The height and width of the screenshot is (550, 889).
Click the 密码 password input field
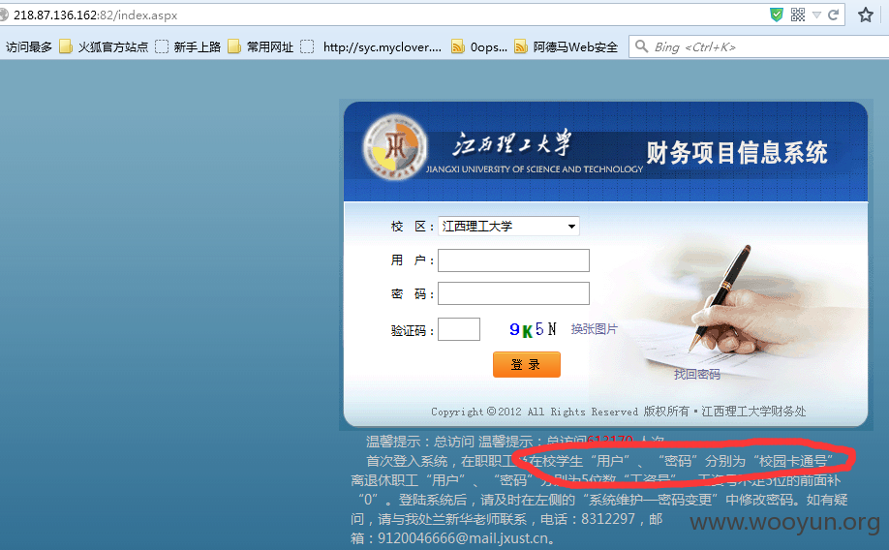click(513, 293)
